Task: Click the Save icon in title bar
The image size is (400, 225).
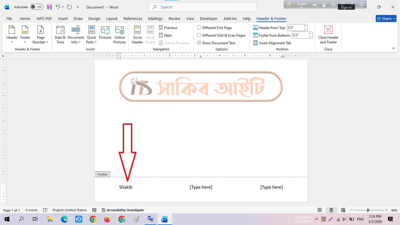Action: (x=49, y=7)
